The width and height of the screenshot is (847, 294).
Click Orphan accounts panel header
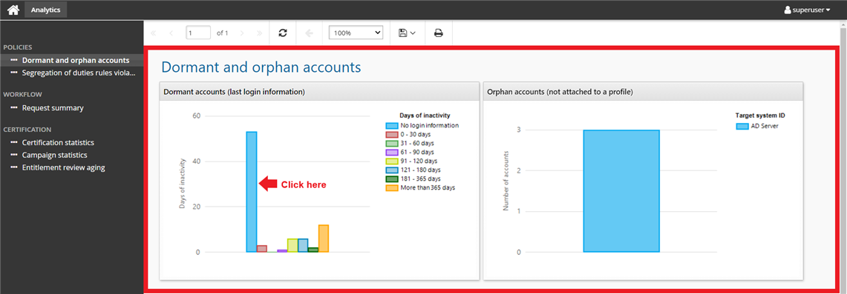643,92
